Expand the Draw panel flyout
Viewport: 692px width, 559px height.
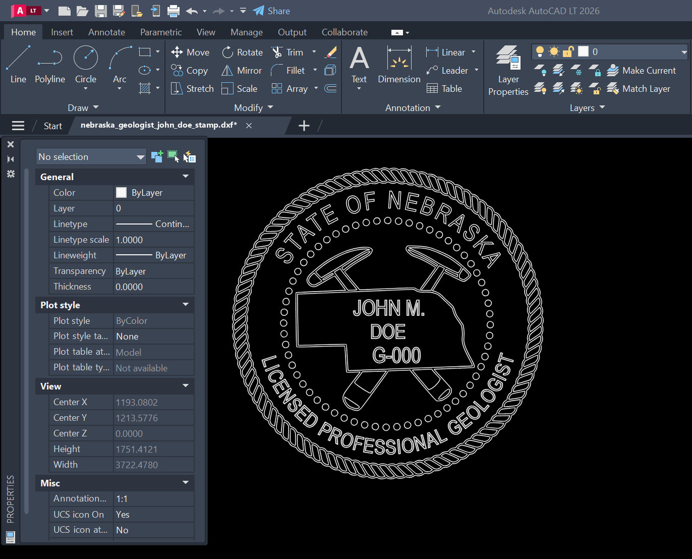[83, 107]
